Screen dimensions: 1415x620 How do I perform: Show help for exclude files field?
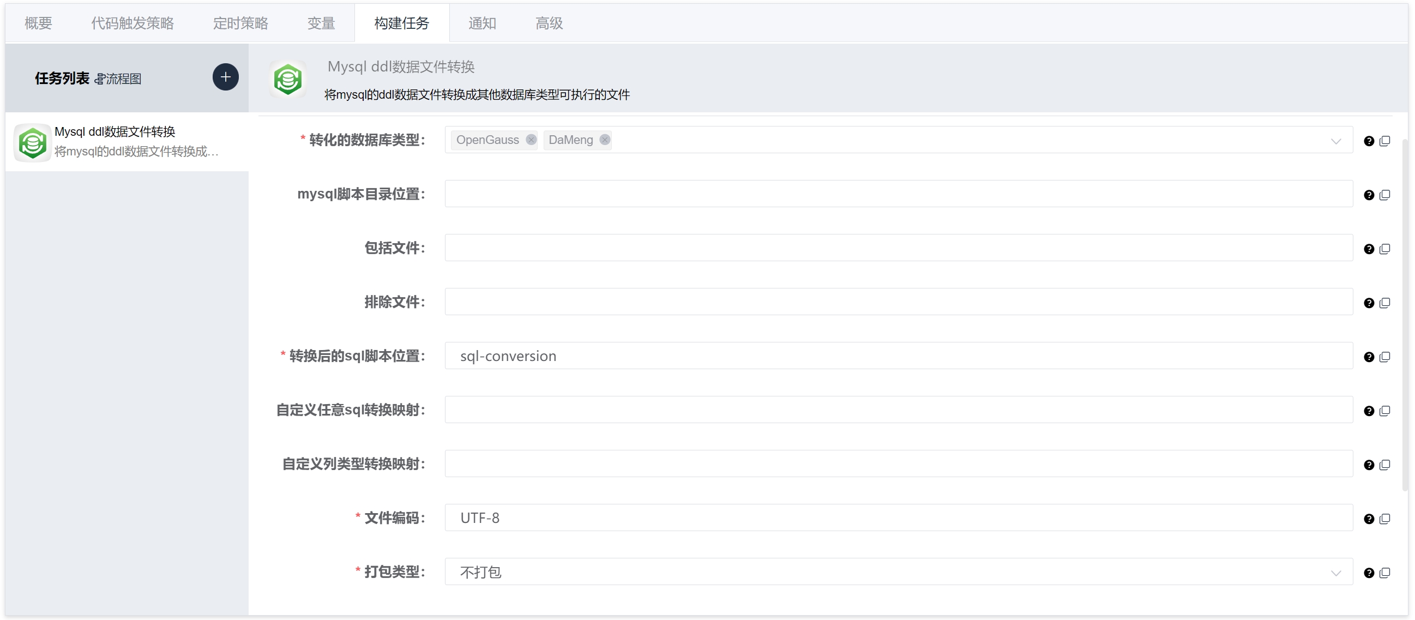[1369, 303]
